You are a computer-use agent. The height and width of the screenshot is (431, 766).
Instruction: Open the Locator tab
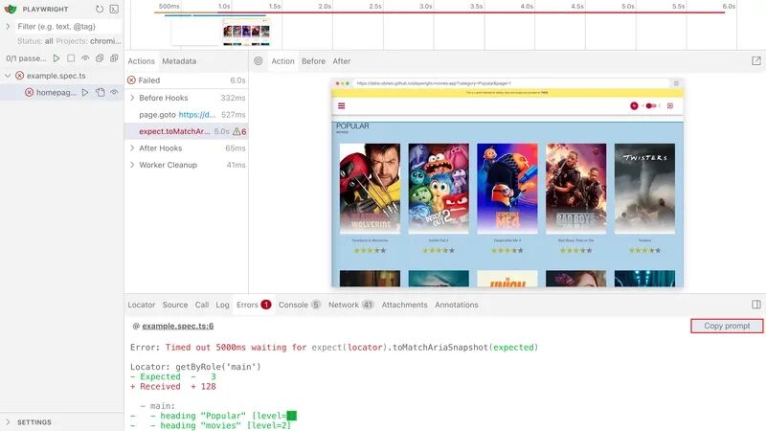[x=141, y=305]
